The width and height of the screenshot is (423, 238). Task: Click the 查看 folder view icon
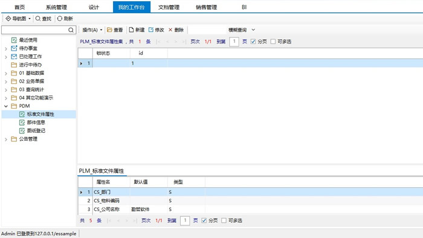pyautogui.click(x=109, y=30)
